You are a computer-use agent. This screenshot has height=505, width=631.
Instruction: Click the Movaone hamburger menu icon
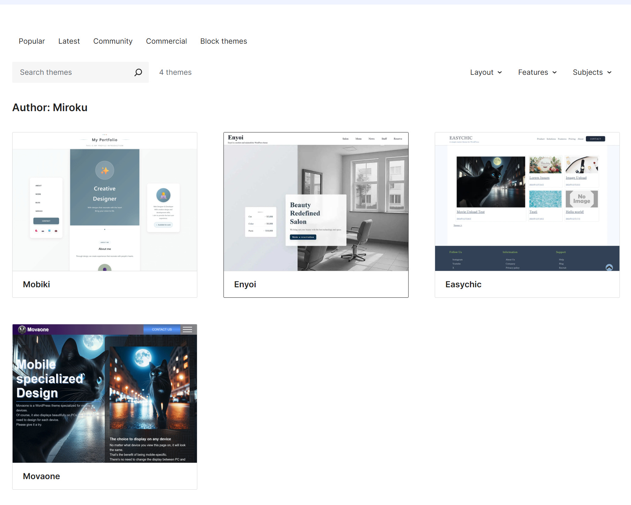pos(188,330)
